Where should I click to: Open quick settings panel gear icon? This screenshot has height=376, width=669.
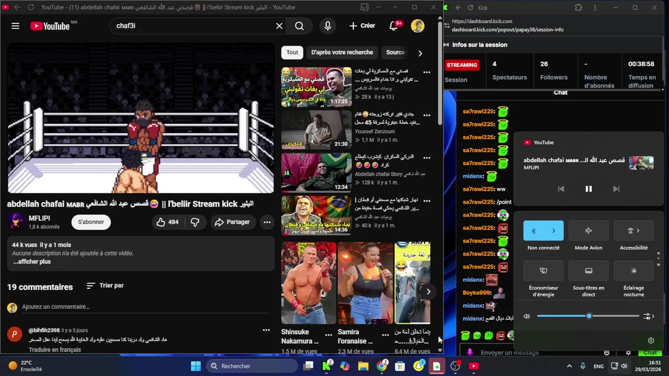(651, 340)
